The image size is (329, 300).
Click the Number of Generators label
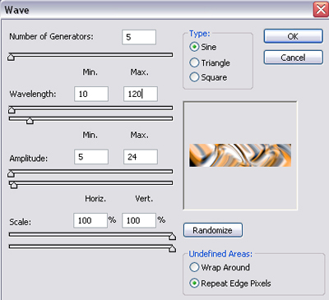[x=51, y=36]
